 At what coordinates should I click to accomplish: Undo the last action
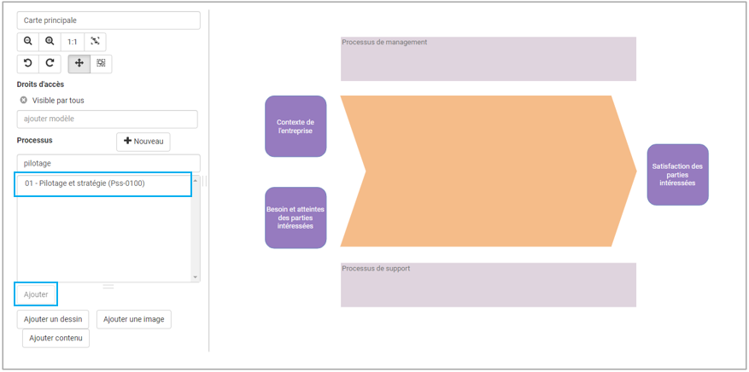pos(28,64)
